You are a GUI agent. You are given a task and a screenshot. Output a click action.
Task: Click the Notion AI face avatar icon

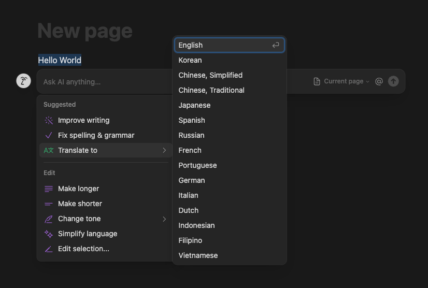click(23, 81)
